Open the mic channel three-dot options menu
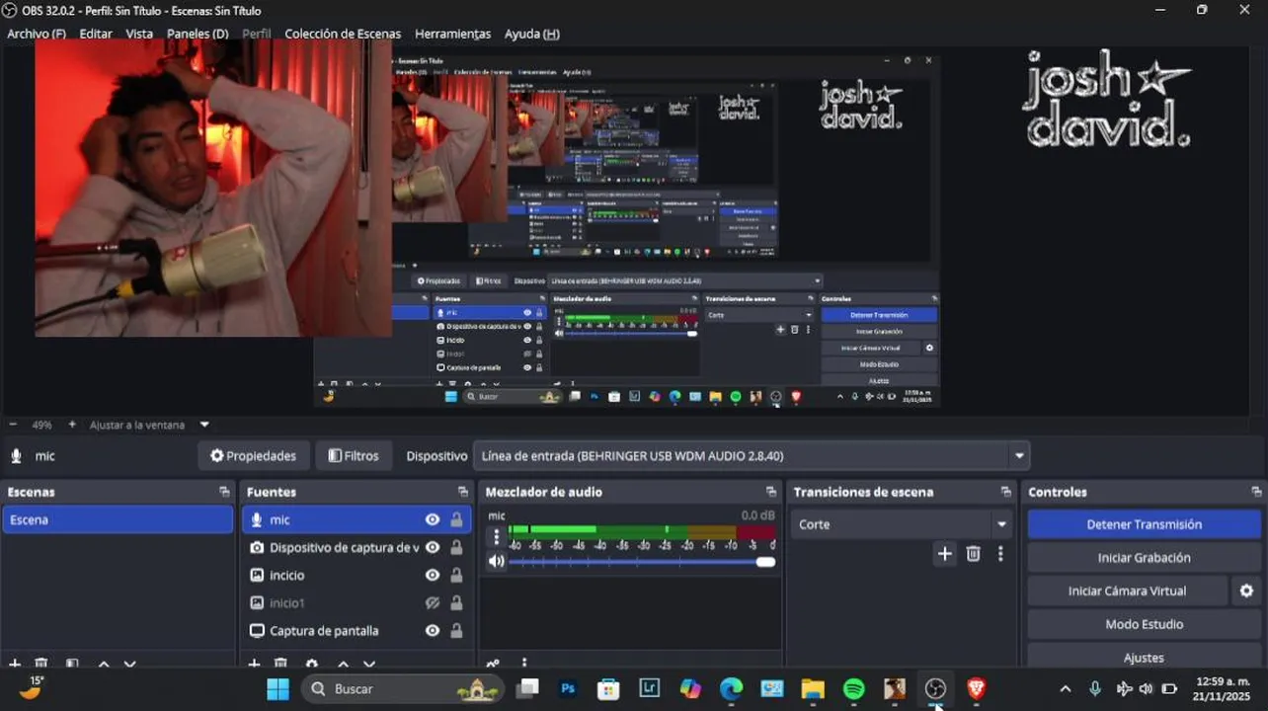1268x711 pixels. tap(497, 537)
